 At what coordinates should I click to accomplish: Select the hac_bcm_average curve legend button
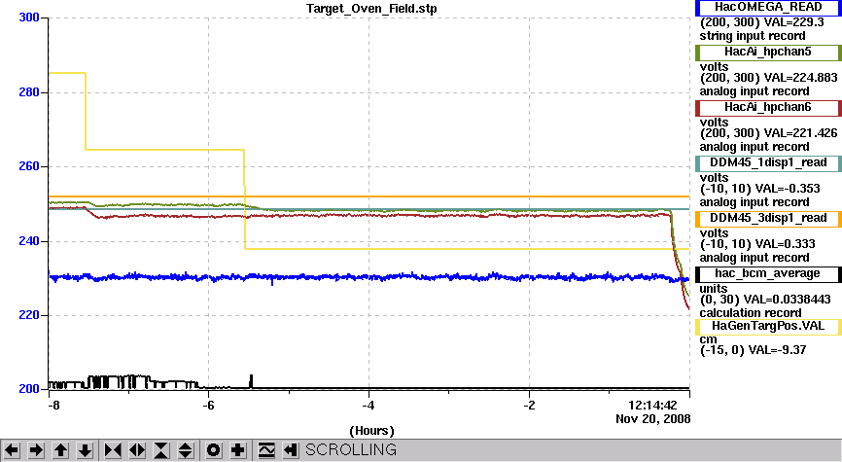(x=768, y=274)
